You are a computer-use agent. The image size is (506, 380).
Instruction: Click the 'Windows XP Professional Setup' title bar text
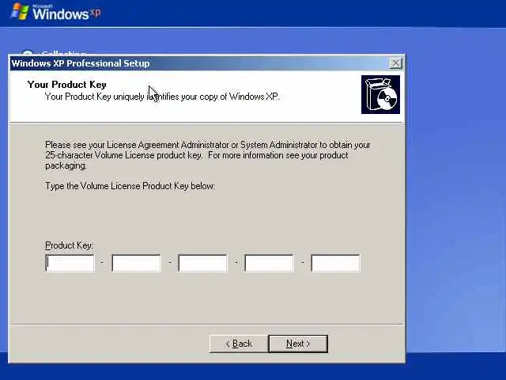click(81, 63)
